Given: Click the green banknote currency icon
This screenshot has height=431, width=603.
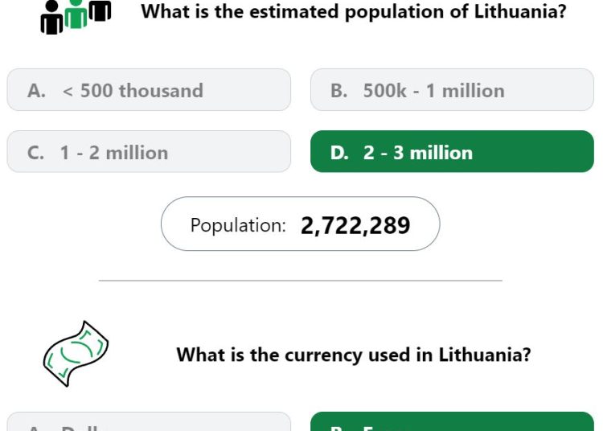Looking at the screenshot, I should (76, 354).
